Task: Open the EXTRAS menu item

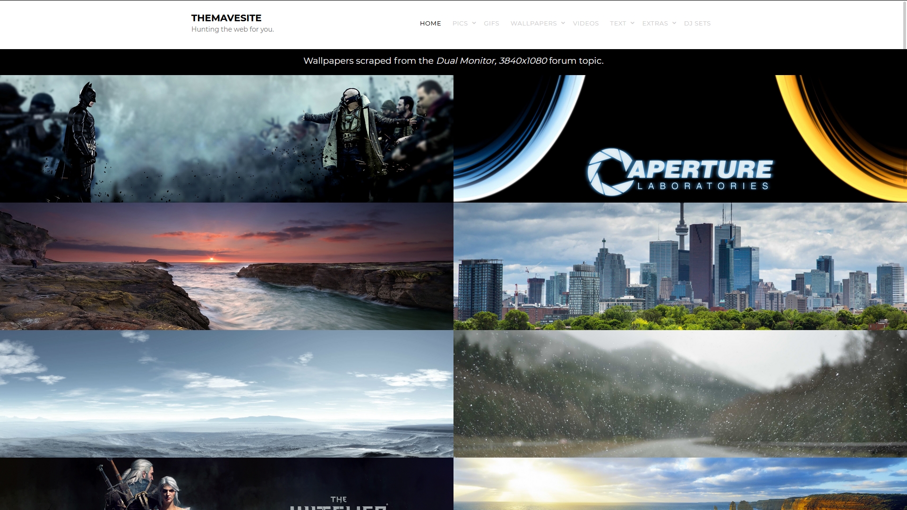Action: 655,23
